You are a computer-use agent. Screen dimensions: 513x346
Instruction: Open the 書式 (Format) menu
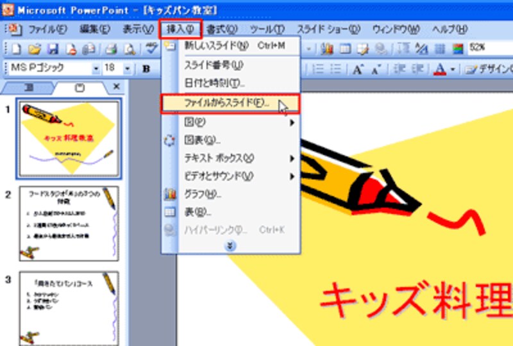pos(222,29)
